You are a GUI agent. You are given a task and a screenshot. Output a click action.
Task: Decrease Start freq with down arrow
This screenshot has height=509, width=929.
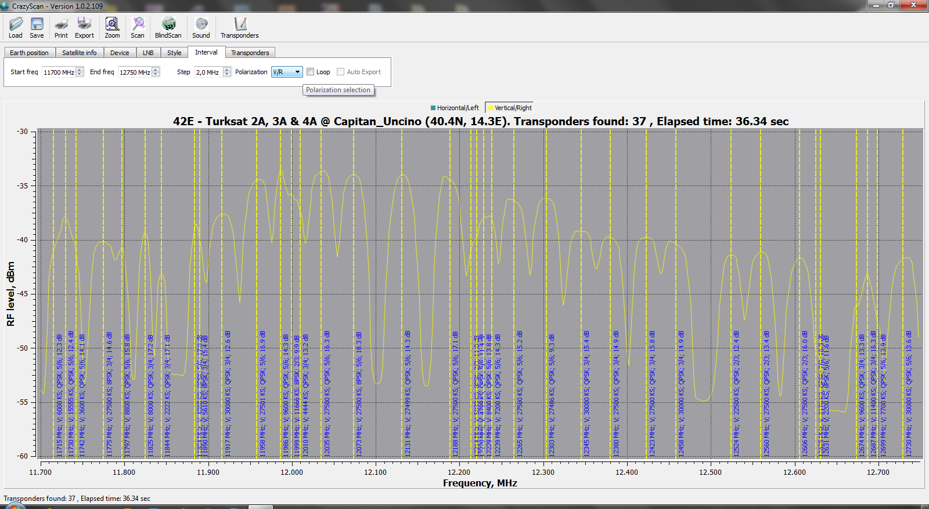[80, 74]
